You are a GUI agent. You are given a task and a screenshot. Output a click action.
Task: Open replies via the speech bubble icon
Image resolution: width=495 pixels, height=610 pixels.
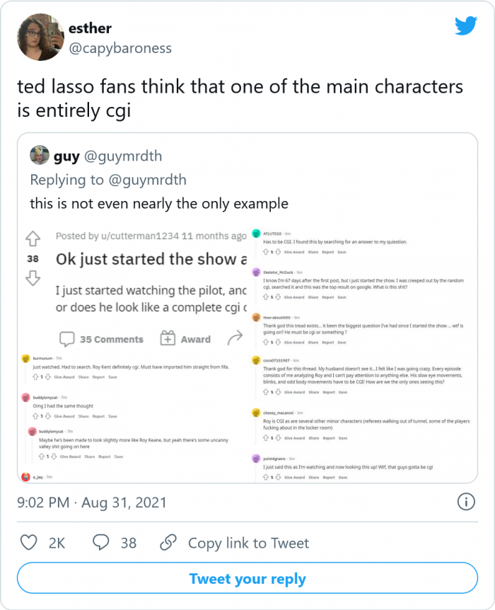[101, 543]
